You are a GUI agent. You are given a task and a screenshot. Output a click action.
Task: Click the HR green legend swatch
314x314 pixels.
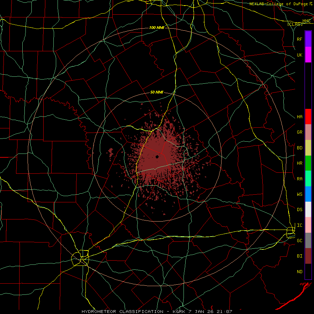308,163
